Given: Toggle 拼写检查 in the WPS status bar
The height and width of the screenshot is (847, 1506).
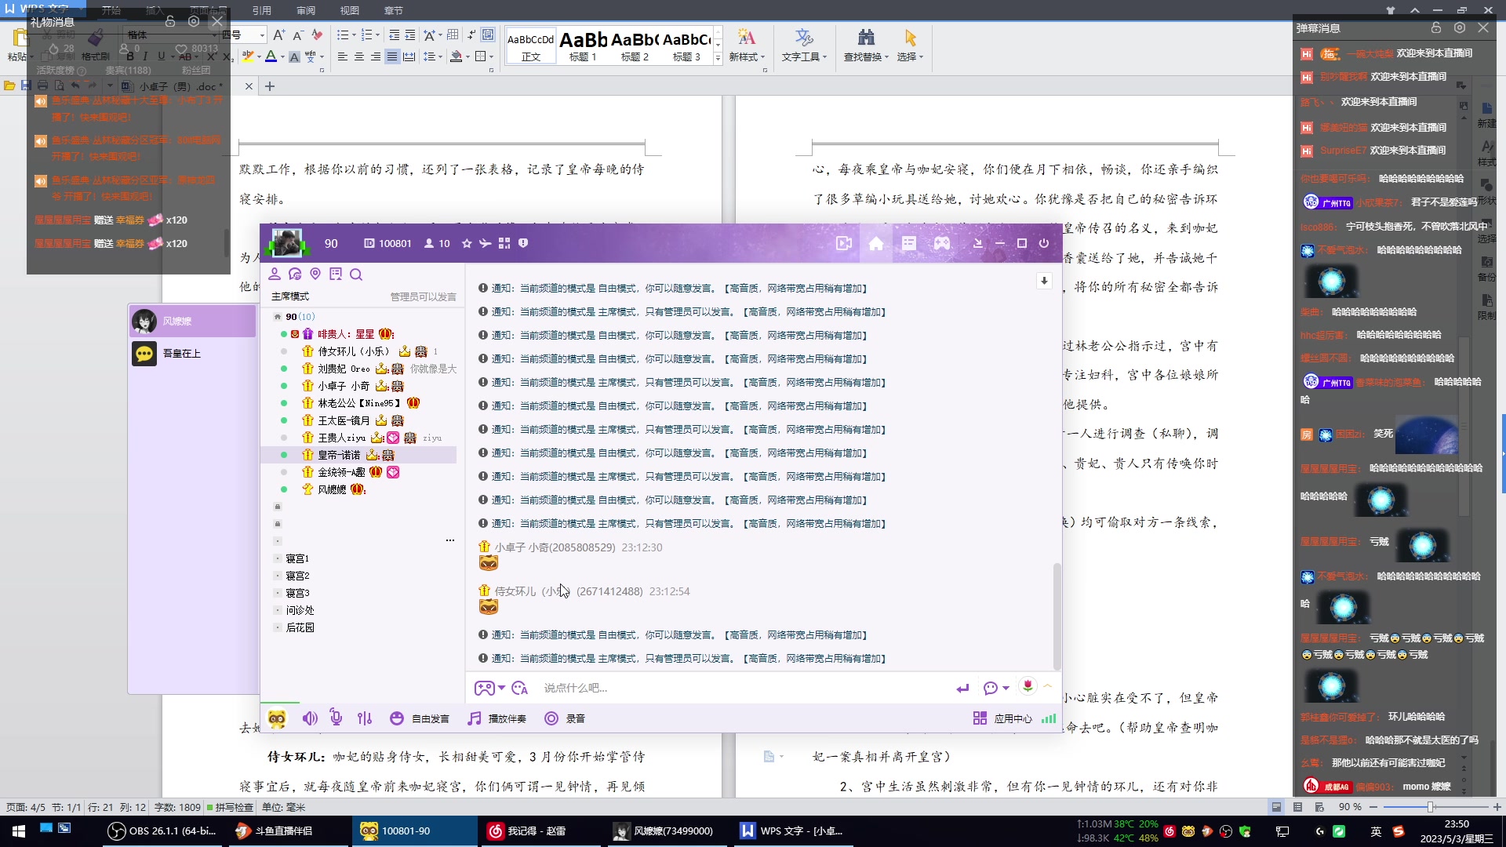Looking at the screenshot, I should point(230,807).
